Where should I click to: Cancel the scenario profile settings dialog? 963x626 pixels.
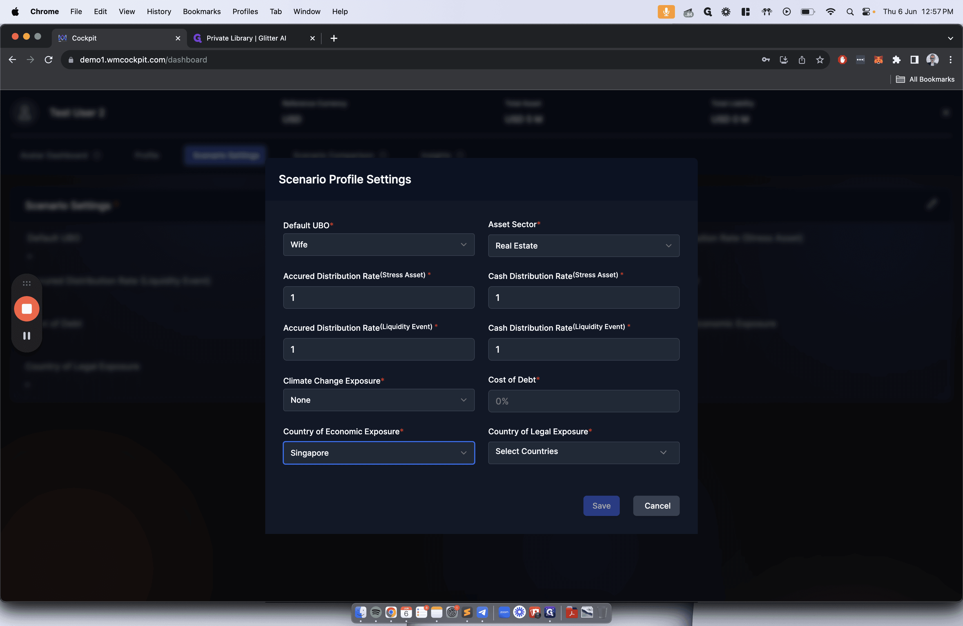click(x=656, y=506)
